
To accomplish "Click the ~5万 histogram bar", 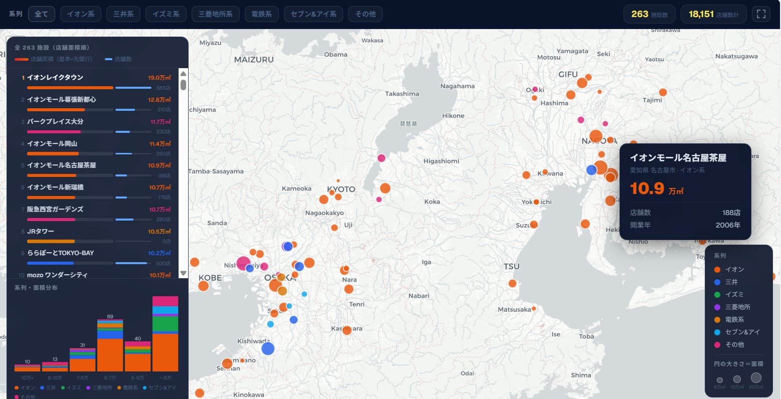I will [x=166, y=334].
